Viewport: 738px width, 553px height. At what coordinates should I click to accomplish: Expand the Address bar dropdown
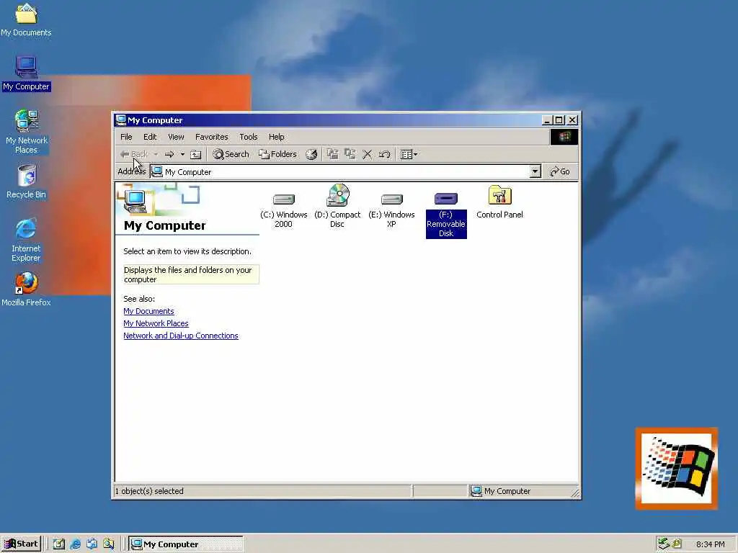coord(535,171)
